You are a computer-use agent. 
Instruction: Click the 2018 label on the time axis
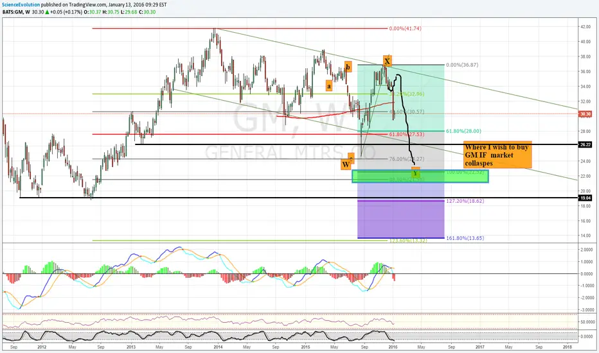pyautogui.click(x=568, y=347)
